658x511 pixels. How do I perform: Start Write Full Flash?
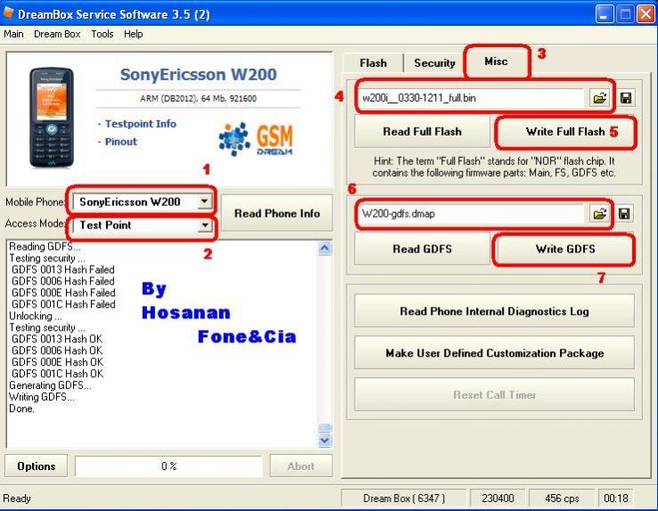point(565,132)
